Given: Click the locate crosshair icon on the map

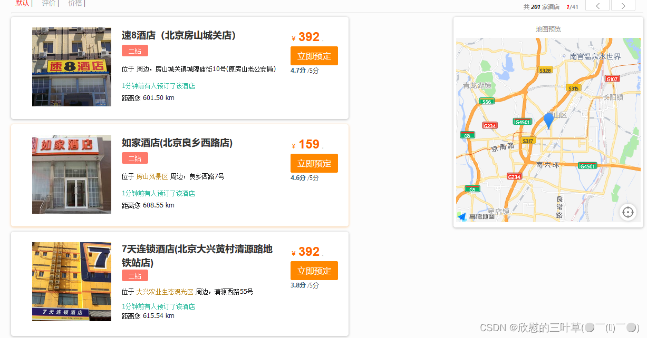Looking at the screenshot, I should point(628,212).
